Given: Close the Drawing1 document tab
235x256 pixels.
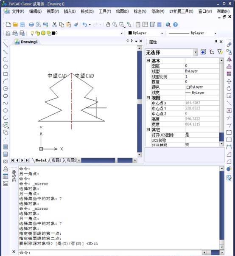Looking at the screenshot, I should (141, 41).
